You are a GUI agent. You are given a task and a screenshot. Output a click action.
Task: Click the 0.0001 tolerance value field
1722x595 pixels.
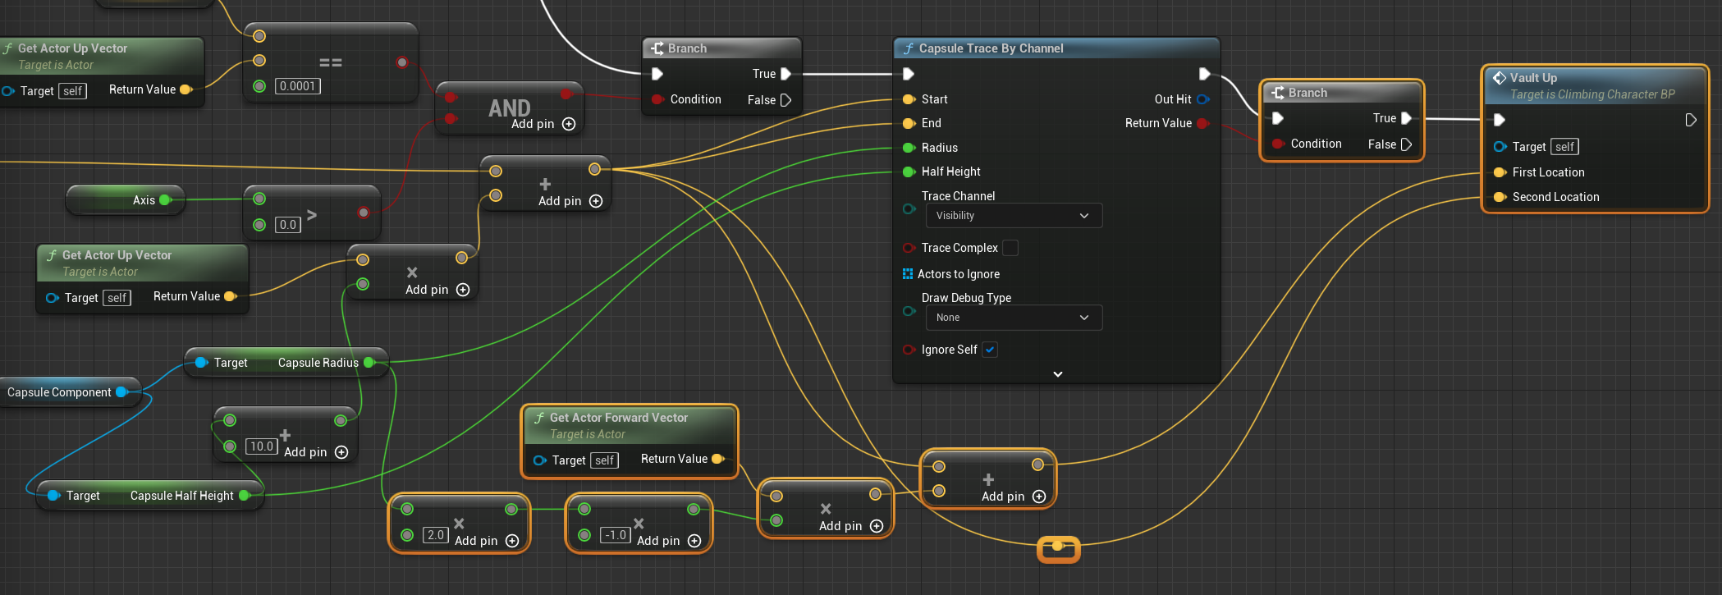(x=297, y=86)
